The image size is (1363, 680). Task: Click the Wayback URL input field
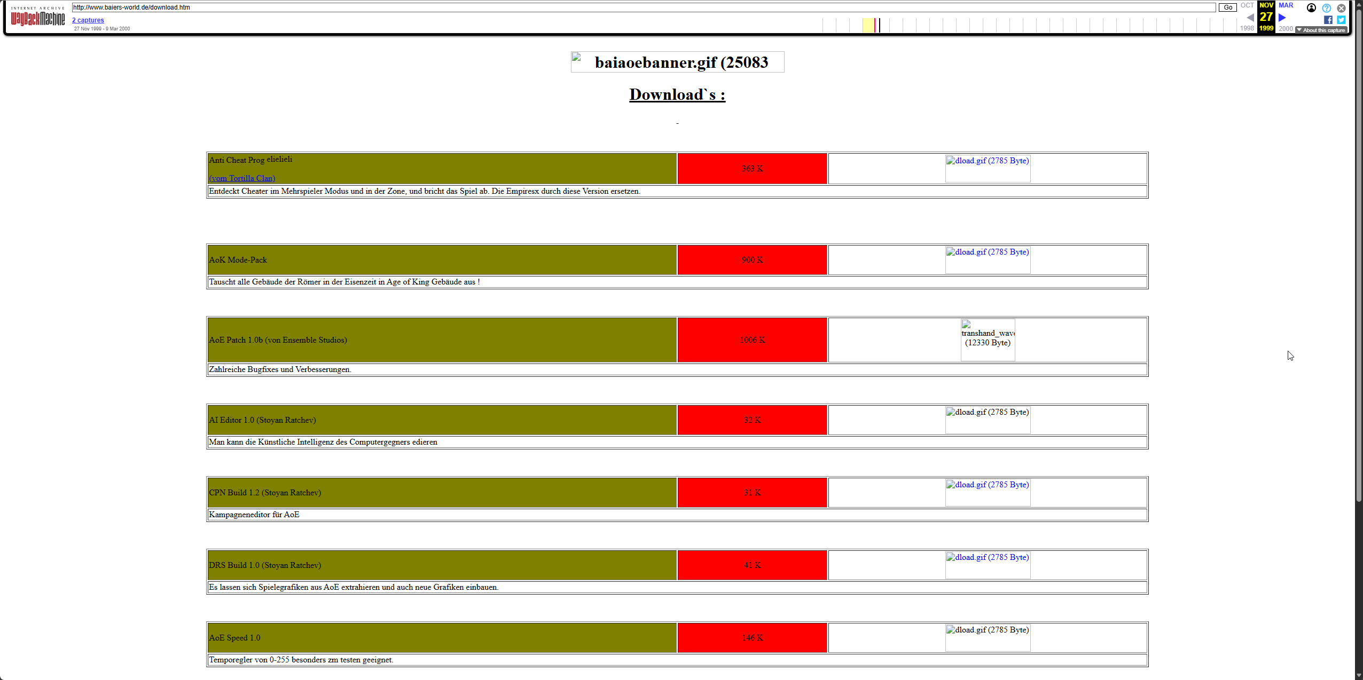point(641,7)
